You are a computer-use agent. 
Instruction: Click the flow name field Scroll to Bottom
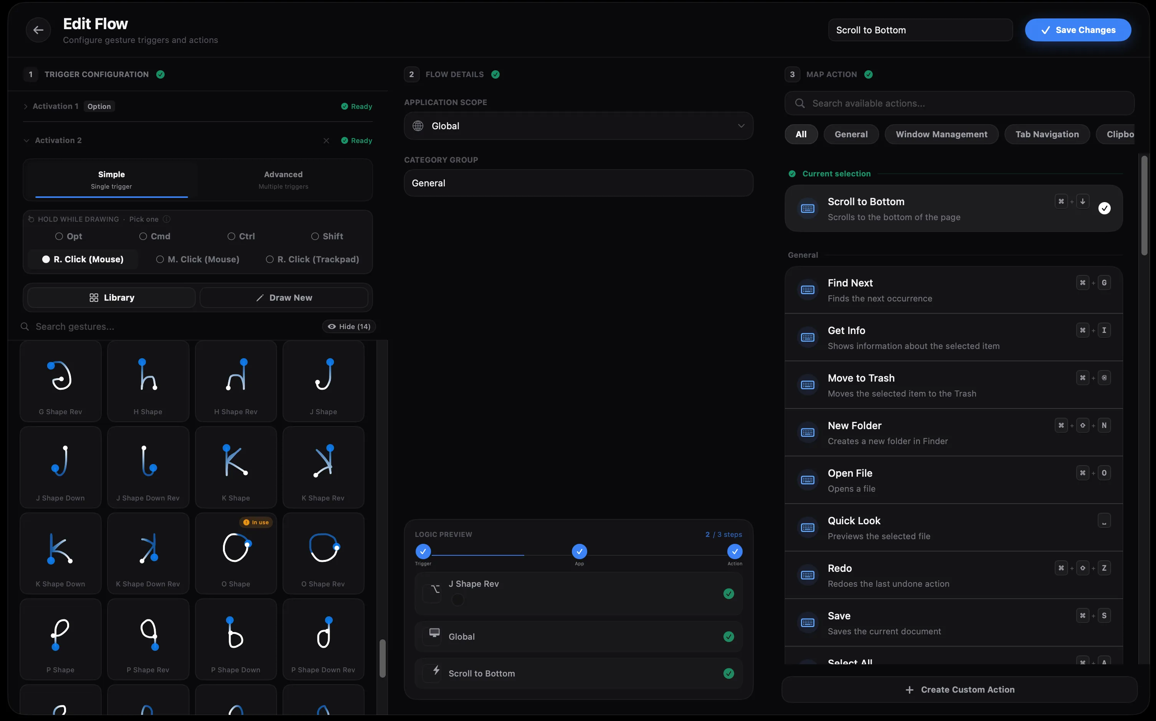920,30
